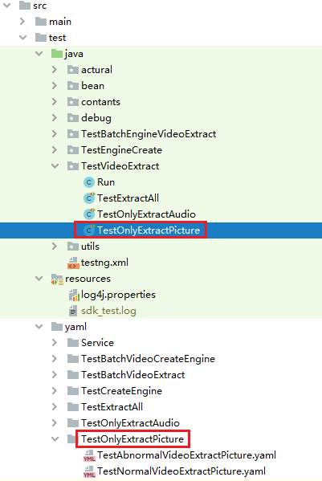Expand the TestCreateEngine folder chevron
Screen dimensions: 322x481
click(55, 390)
